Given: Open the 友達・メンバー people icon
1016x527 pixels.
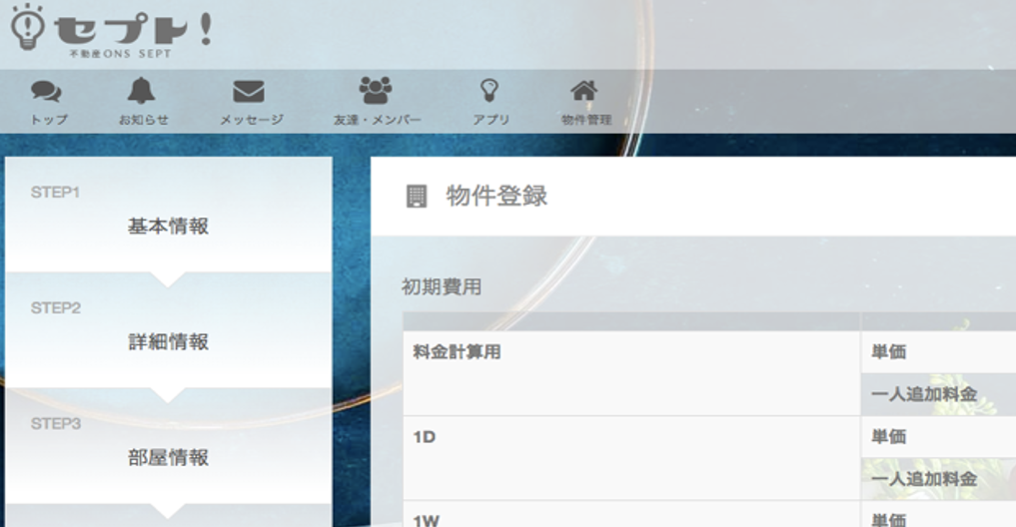Looking at the screenshot, I should coord(376,91).
